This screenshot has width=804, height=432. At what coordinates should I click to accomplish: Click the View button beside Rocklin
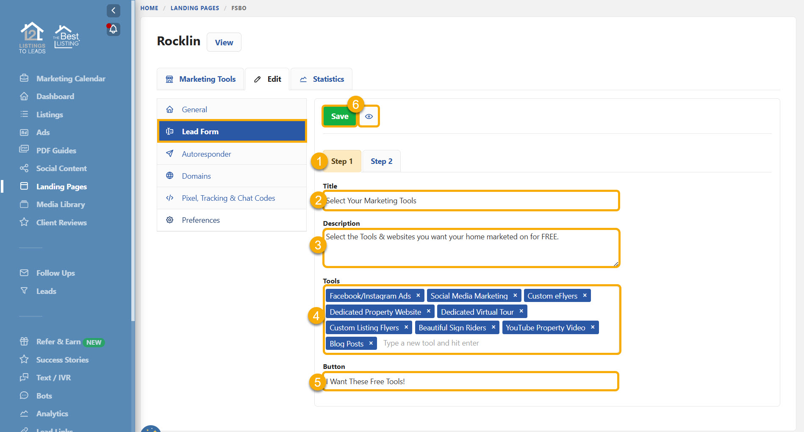click(x=224, y=42)
